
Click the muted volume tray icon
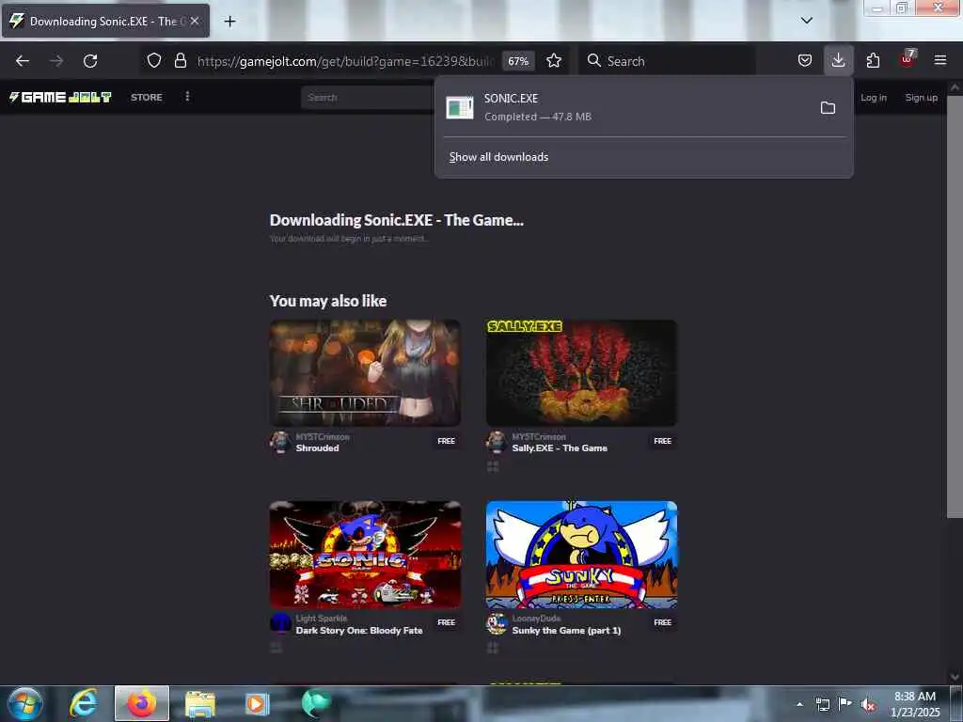click(x=868, y=704)
